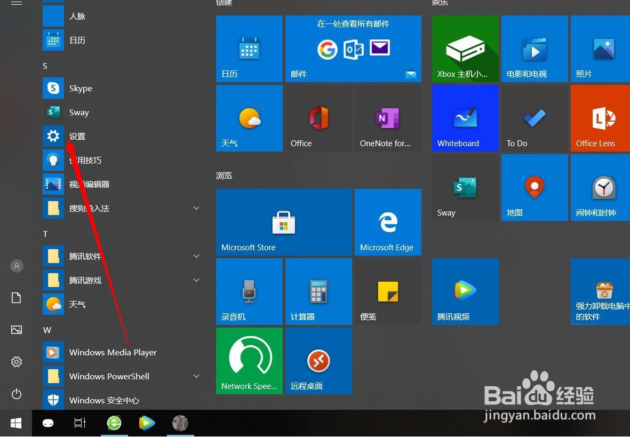Open the 便笺 sticky notes tile
The image size is (630, 437).
pos(388,291)
